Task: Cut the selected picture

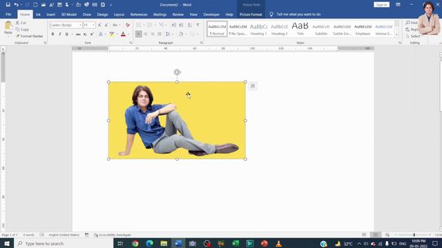Action: point(21,23)
